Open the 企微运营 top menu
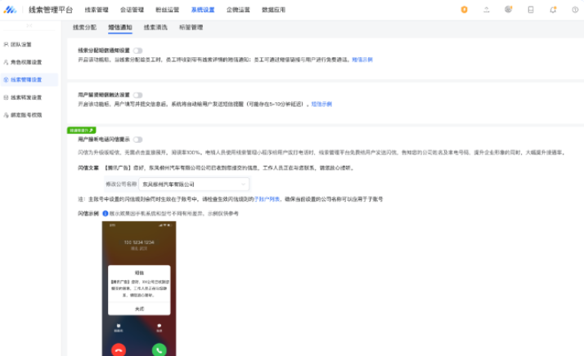Image resolution: width=584 pixels, height=356 pixels. pos(238,10)
